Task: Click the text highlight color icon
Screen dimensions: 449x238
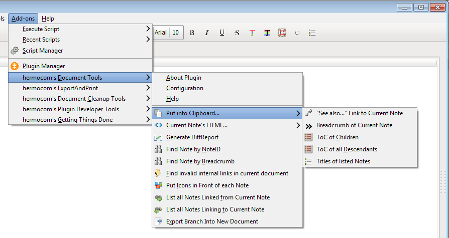Action: click(267, 33)
